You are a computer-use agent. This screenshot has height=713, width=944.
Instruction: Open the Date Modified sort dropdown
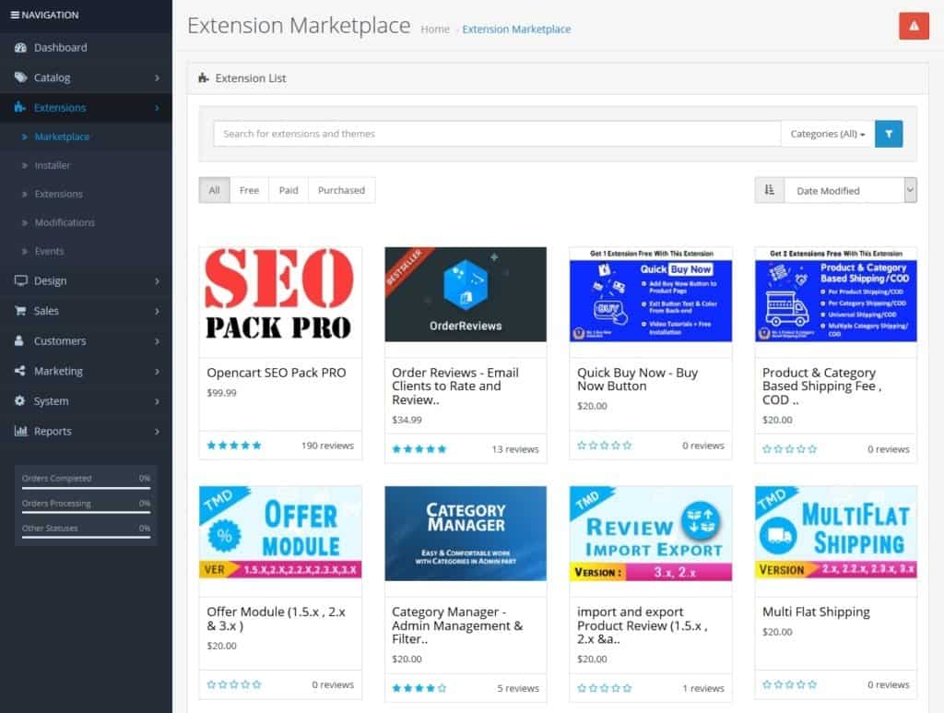point(850,190)
